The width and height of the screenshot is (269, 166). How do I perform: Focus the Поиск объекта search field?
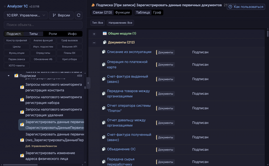point(43,25)
